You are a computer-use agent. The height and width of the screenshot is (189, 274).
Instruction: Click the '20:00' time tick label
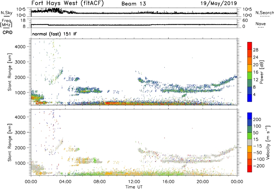(x=203, y=182)
